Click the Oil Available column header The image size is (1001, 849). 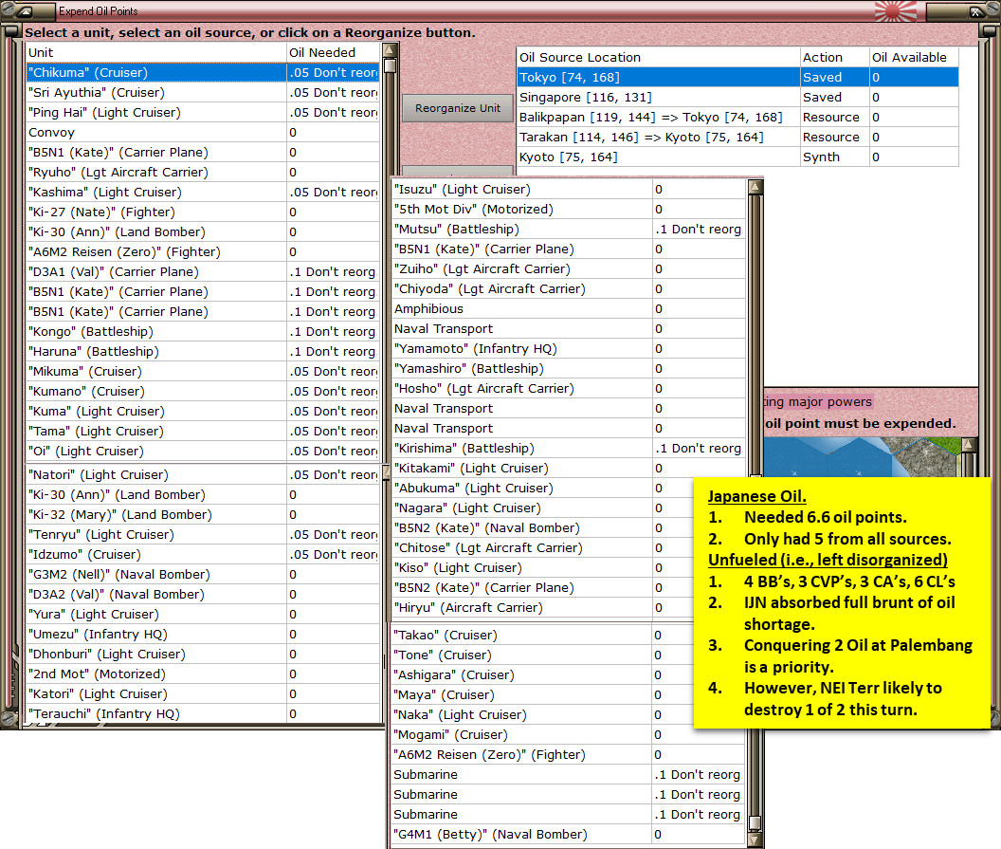(914, 58)
